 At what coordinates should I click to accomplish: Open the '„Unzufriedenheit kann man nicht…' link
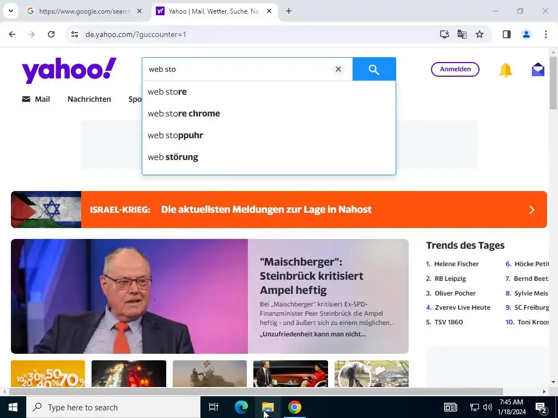point(313,334)
